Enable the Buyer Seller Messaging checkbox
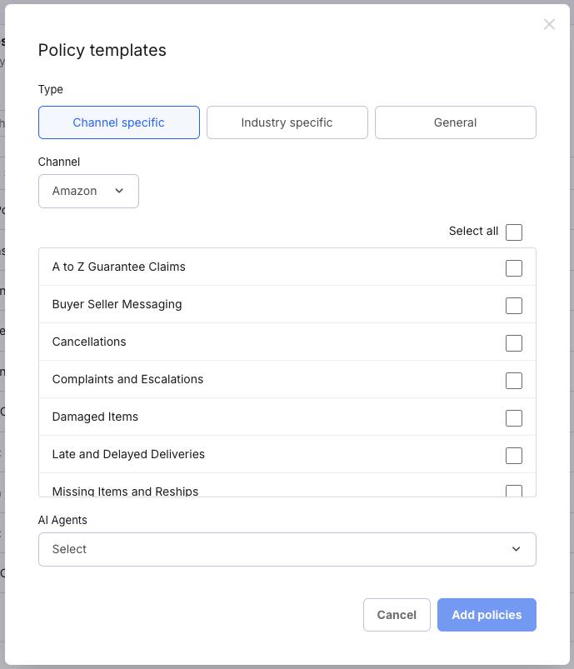574x669 pixels. click(x=514, y=305)
